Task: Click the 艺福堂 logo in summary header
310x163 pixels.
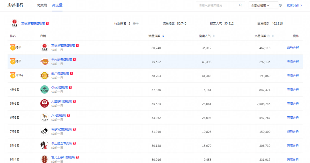Action: click(14, 23)
